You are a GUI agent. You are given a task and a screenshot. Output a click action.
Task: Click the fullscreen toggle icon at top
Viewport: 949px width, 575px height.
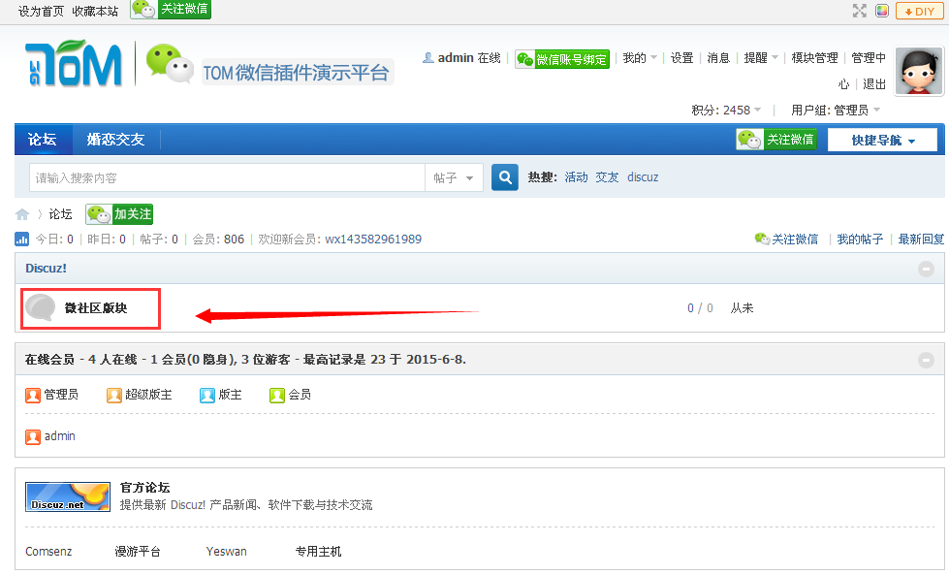click(x=859, y=11)
